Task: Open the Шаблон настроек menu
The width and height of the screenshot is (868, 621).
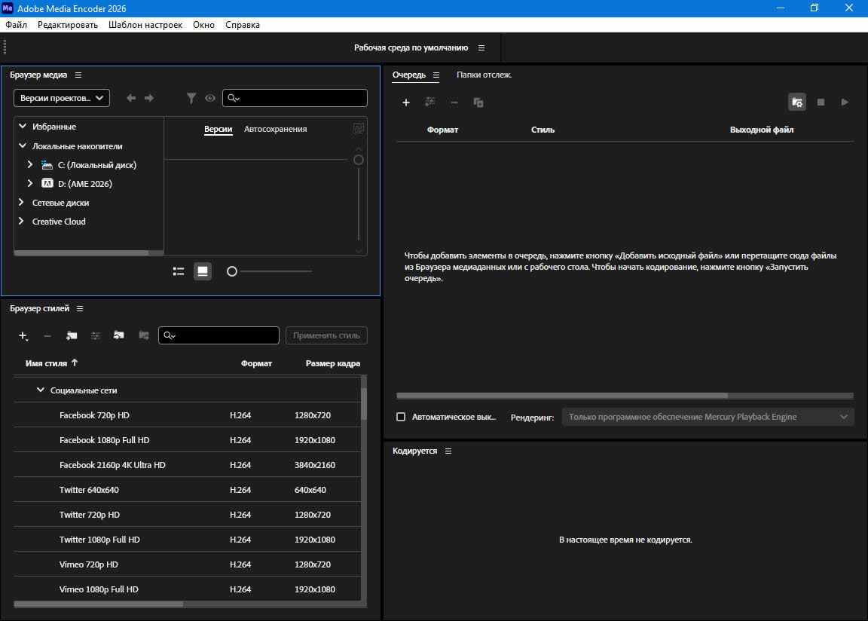Action: pos(145,25)
